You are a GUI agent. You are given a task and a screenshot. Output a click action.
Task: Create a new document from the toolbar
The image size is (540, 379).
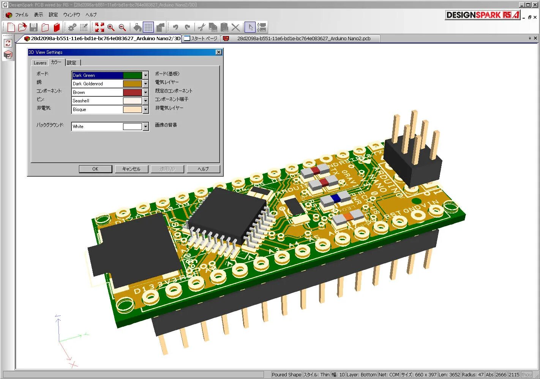point(11,27)
